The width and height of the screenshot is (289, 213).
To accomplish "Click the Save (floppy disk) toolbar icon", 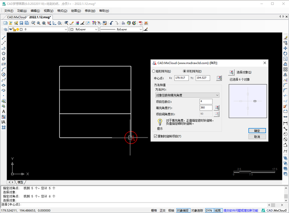I will [21, 23].
